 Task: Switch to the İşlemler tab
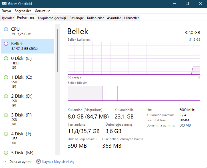point(8,18)
